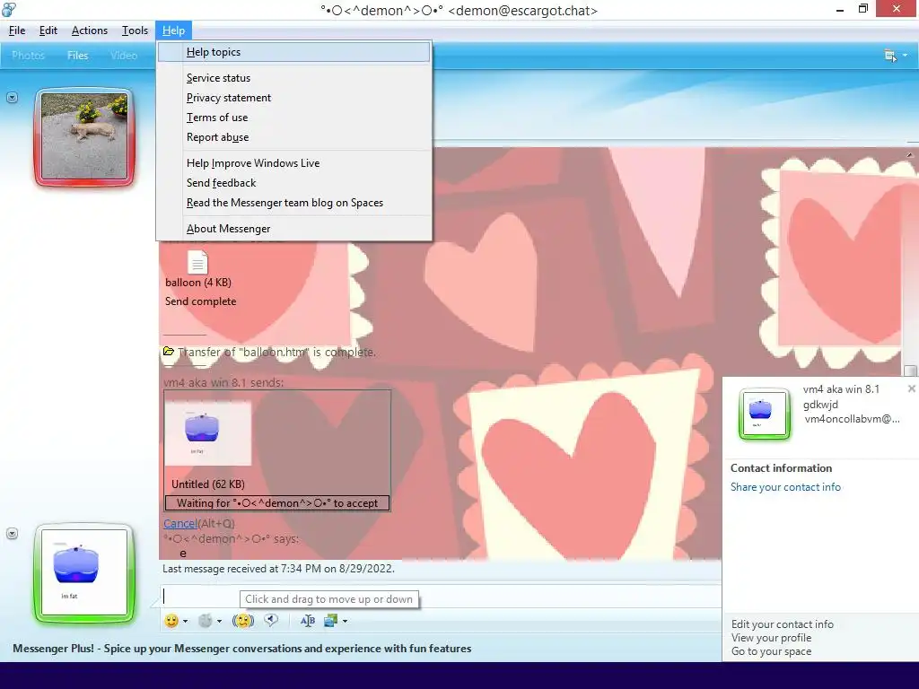919x689 pixels.
Task: Expand the wink dropdown arrow
Action: 219,621
